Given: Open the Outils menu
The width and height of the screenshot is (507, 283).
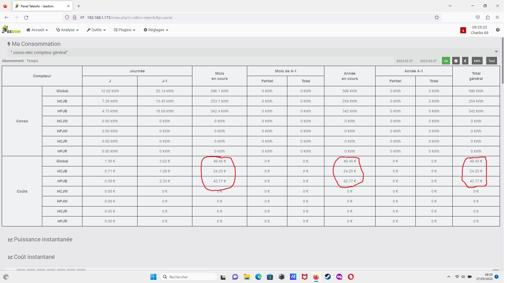Looking at the screenshot, I should pyautogui.click(x=96, y=30).
